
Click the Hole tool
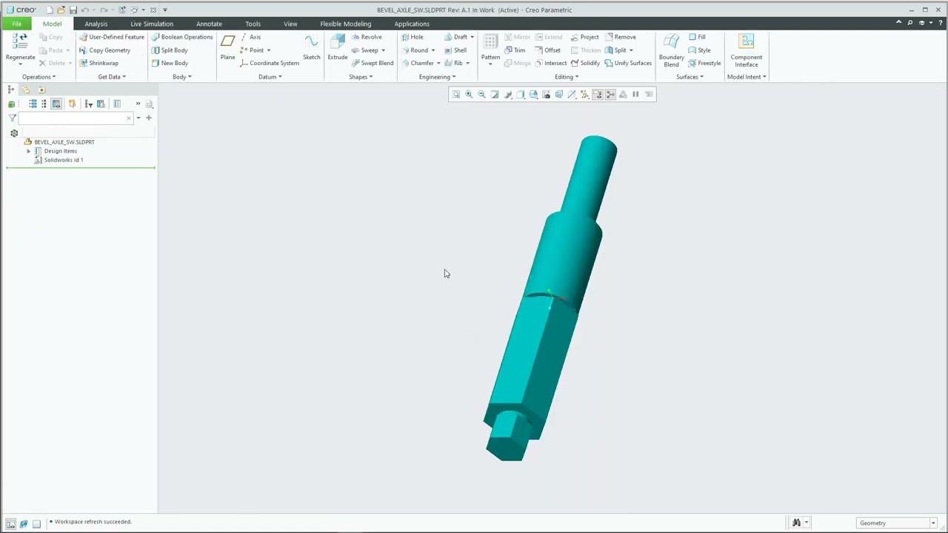[412, 37]
